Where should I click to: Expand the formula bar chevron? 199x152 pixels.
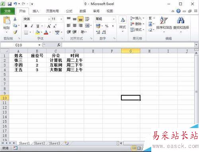pos(196,45)
